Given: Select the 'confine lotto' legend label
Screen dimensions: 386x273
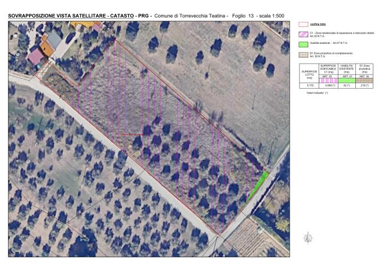Looking at the screenshot, I should [x=318, y=25].
